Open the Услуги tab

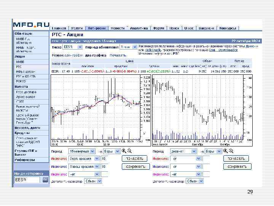click(x=77, y=28)
